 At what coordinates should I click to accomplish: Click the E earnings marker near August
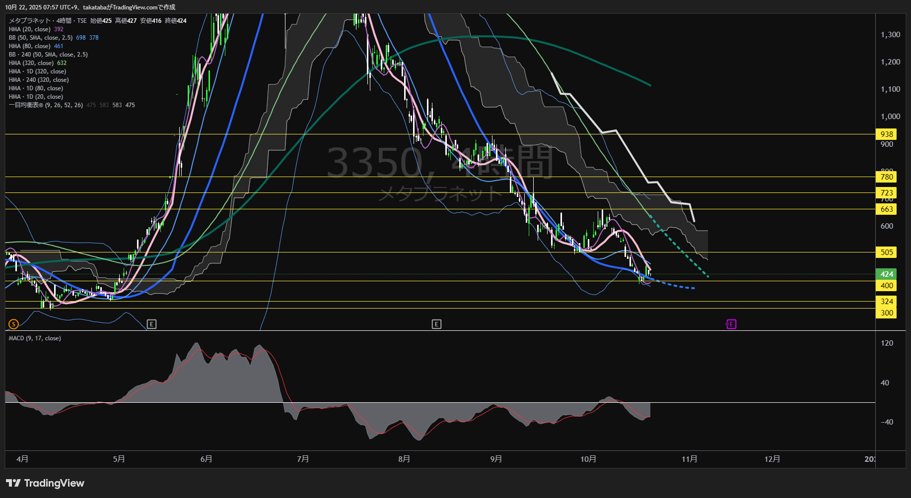click(x=436, y=324)
